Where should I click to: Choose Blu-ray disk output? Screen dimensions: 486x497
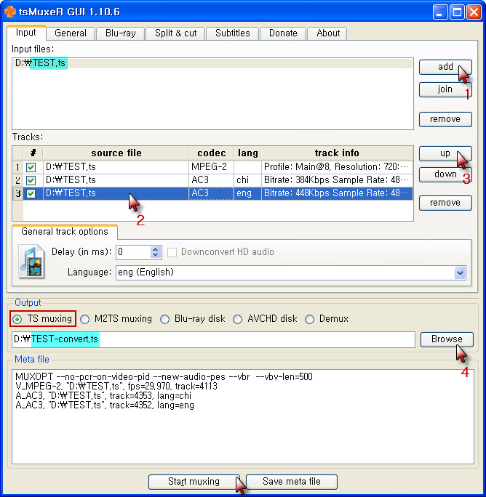[193, 319]
